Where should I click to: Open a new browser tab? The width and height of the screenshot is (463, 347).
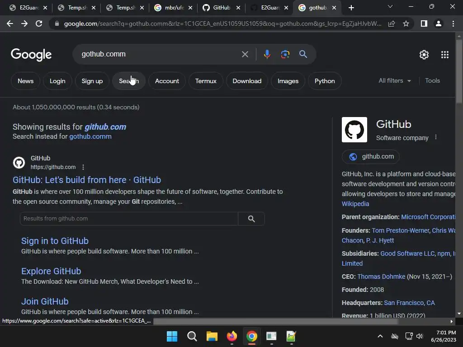[351, 8]
